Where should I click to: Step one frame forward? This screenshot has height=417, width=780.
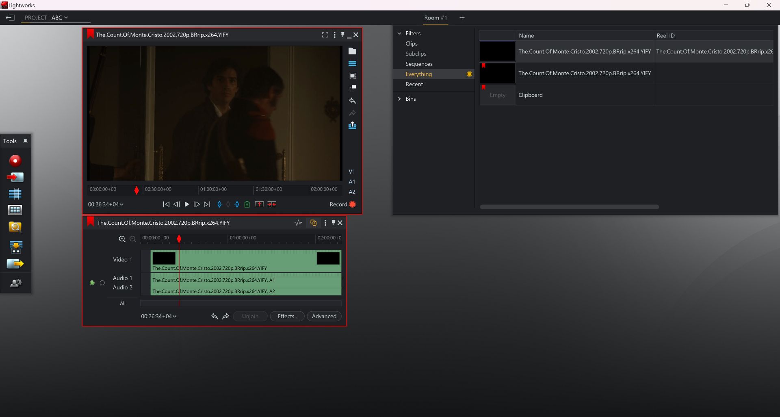click(197, 204)
